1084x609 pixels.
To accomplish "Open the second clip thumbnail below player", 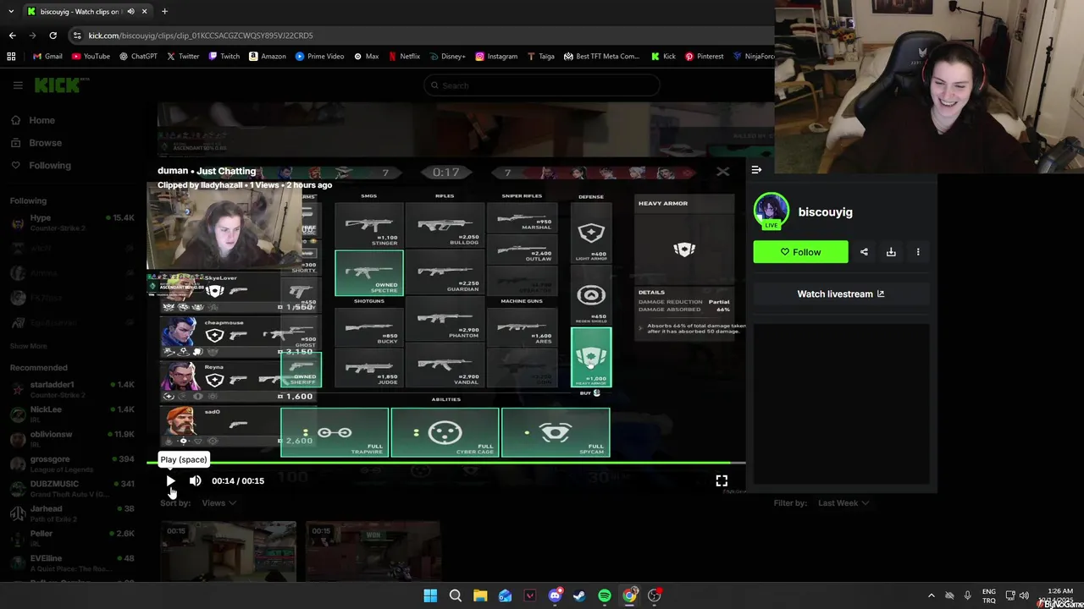I will click(x=373, y=551).
